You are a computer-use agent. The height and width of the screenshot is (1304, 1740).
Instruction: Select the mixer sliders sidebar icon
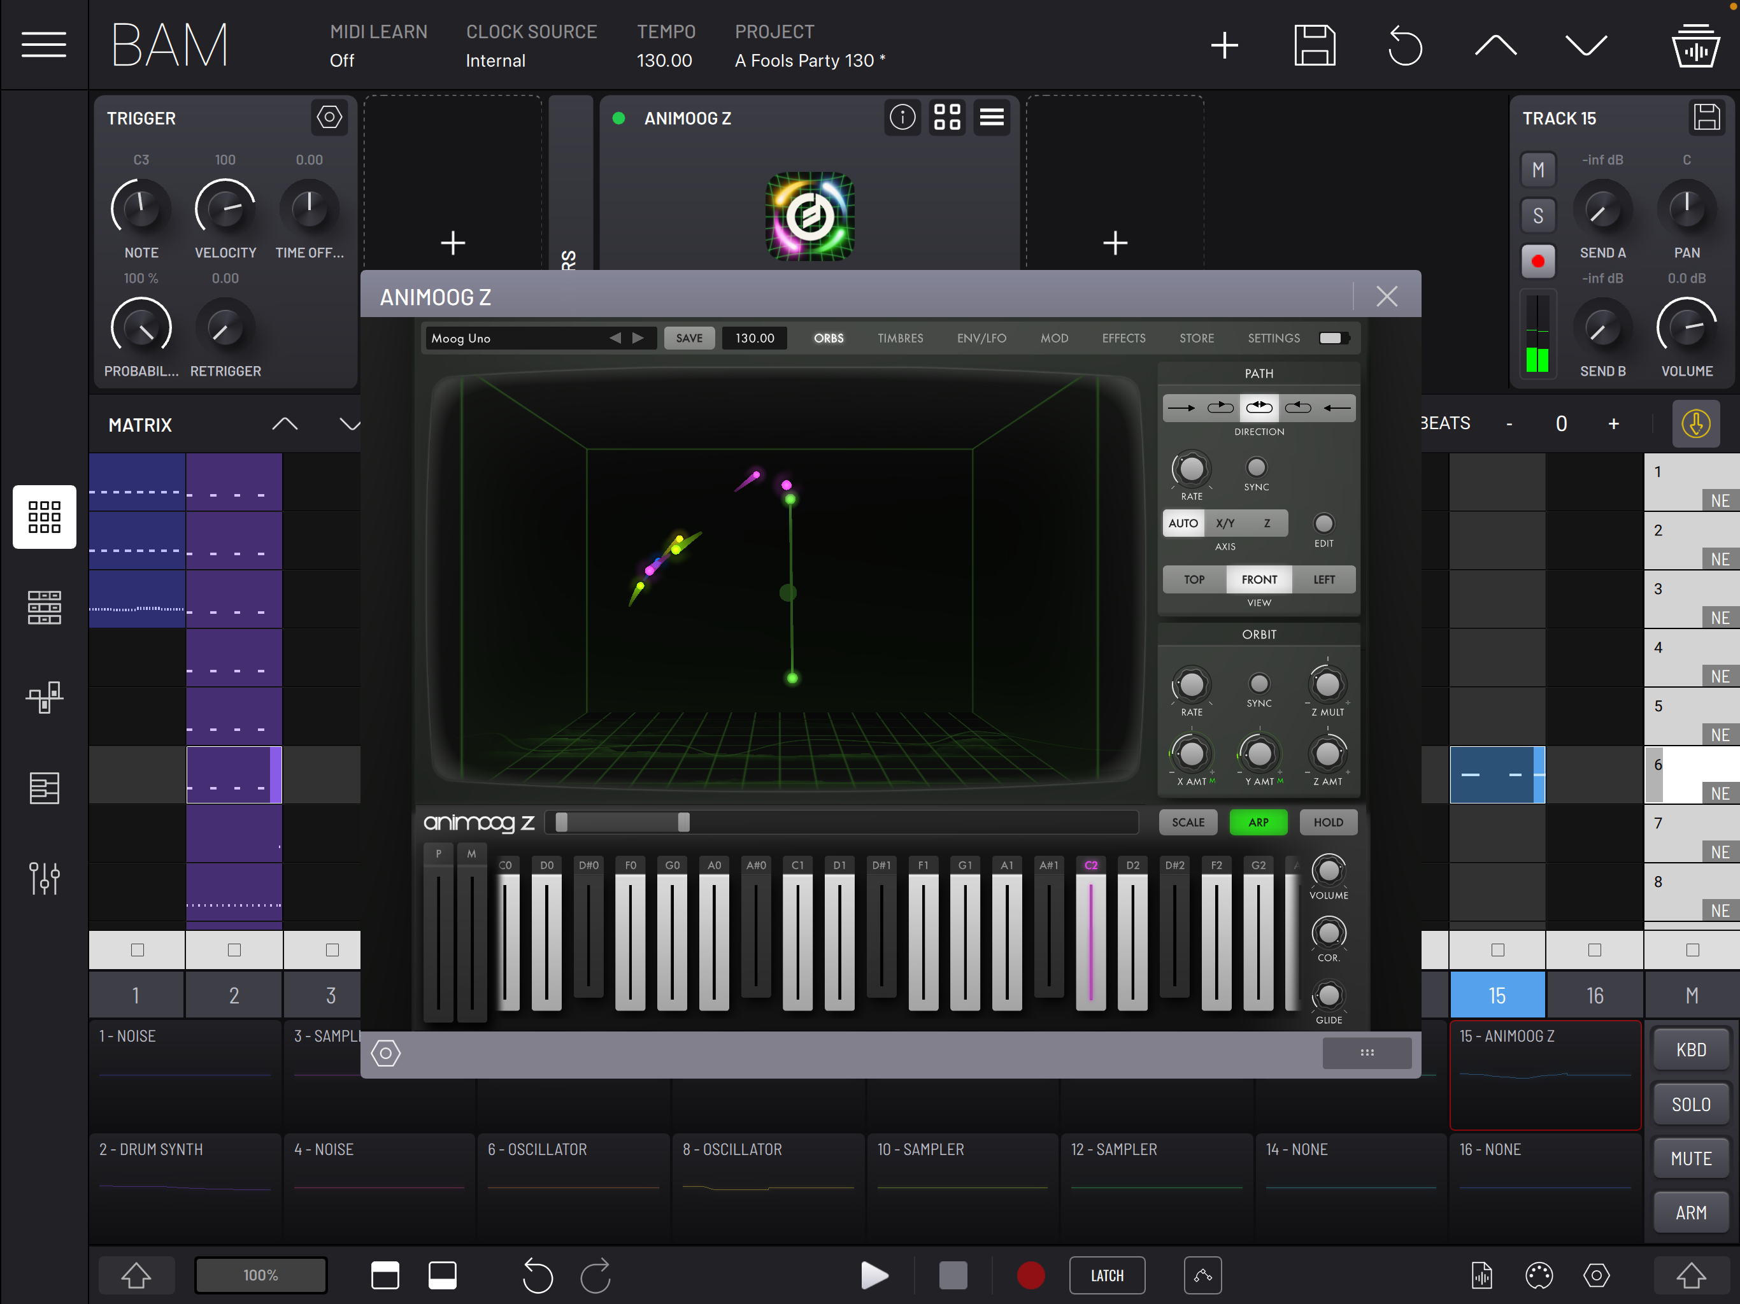click(x=44, y=878)
